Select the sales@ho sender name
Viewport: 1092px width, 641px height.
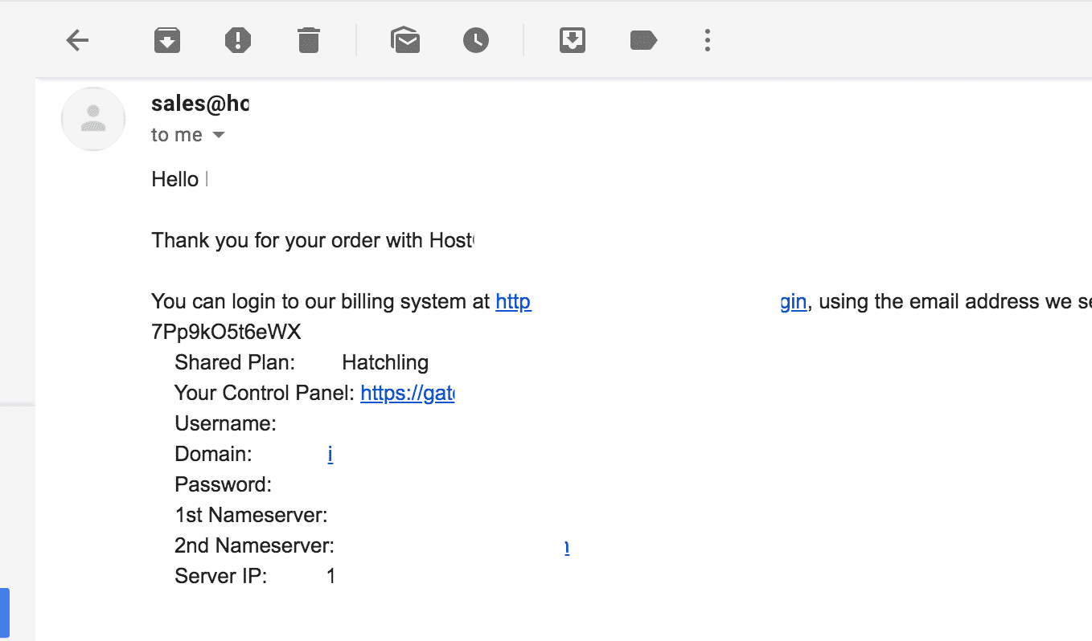pos(200,103)
